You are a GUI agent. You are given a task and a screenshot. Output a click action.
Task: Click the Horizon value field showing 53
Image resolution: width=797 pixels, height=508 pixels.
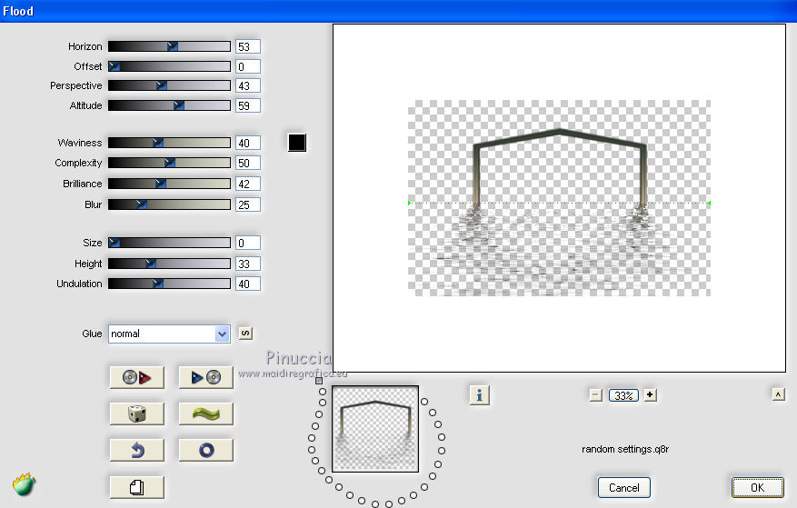tap(248, 46)
